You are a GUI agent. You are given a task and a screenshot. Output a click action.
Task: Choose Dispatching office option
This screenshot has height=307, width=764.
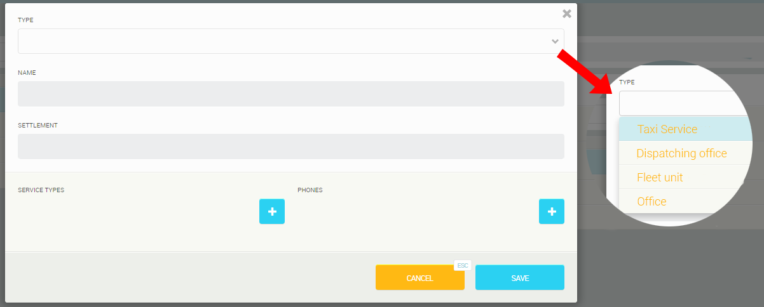[x=681, y=153]
